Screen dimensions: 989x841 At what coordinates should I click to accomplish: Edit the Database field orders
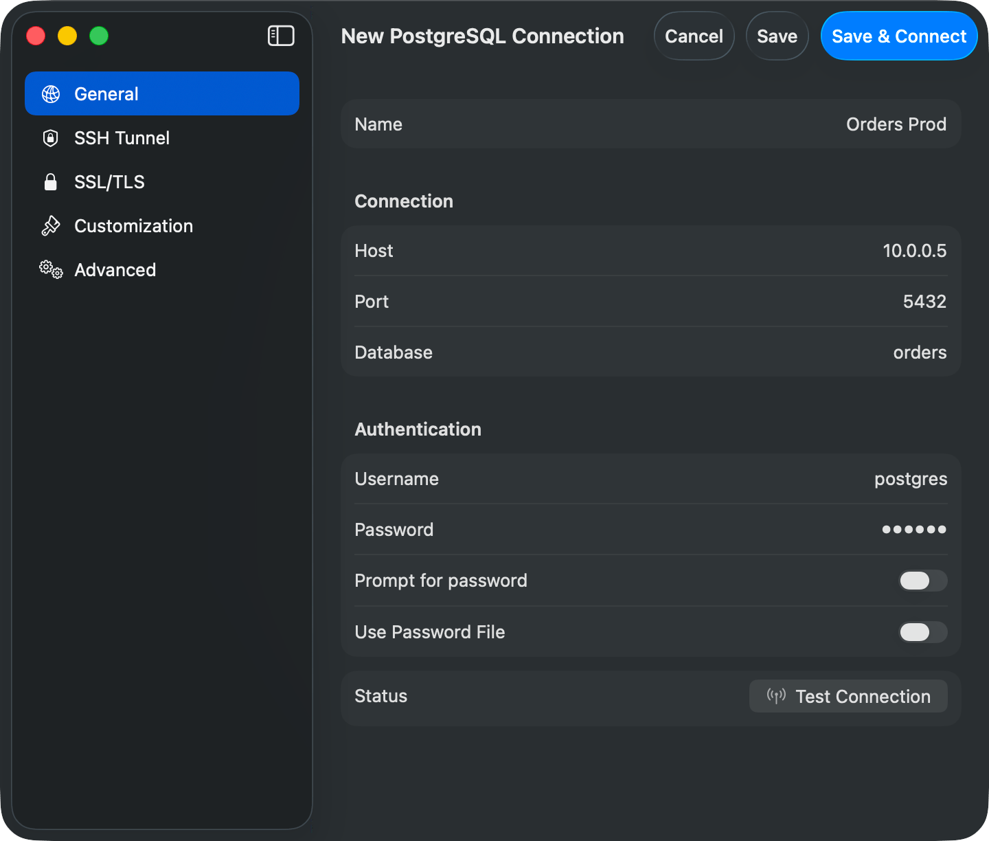click(x=650, y=352)
